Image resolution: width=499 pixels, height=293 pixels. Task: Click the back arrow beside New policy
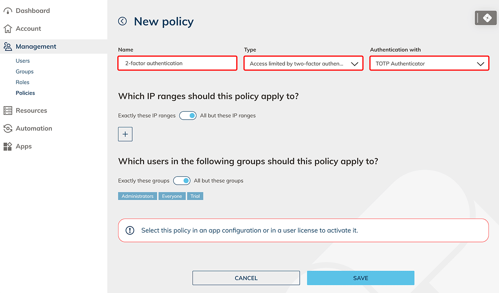(122, 21)
